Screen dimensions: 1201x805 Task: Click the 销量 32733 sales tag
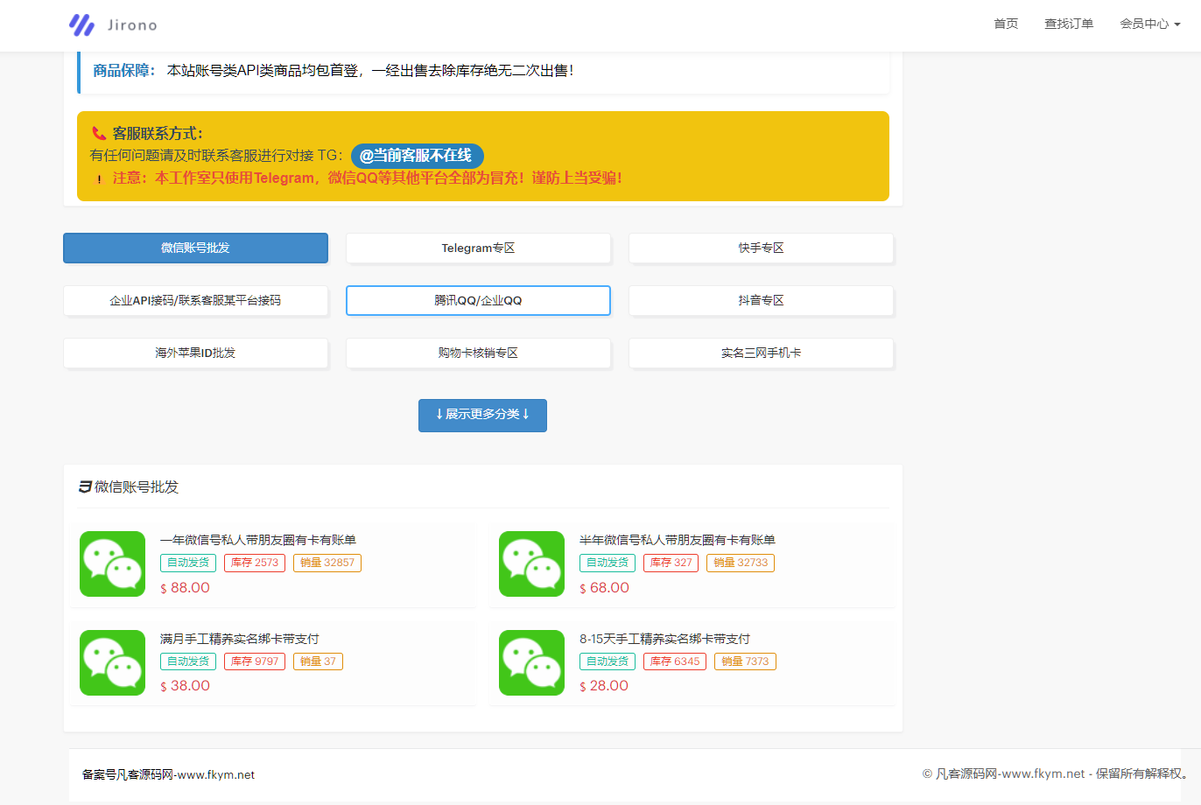pyautogui.click(x=741, y=563)
